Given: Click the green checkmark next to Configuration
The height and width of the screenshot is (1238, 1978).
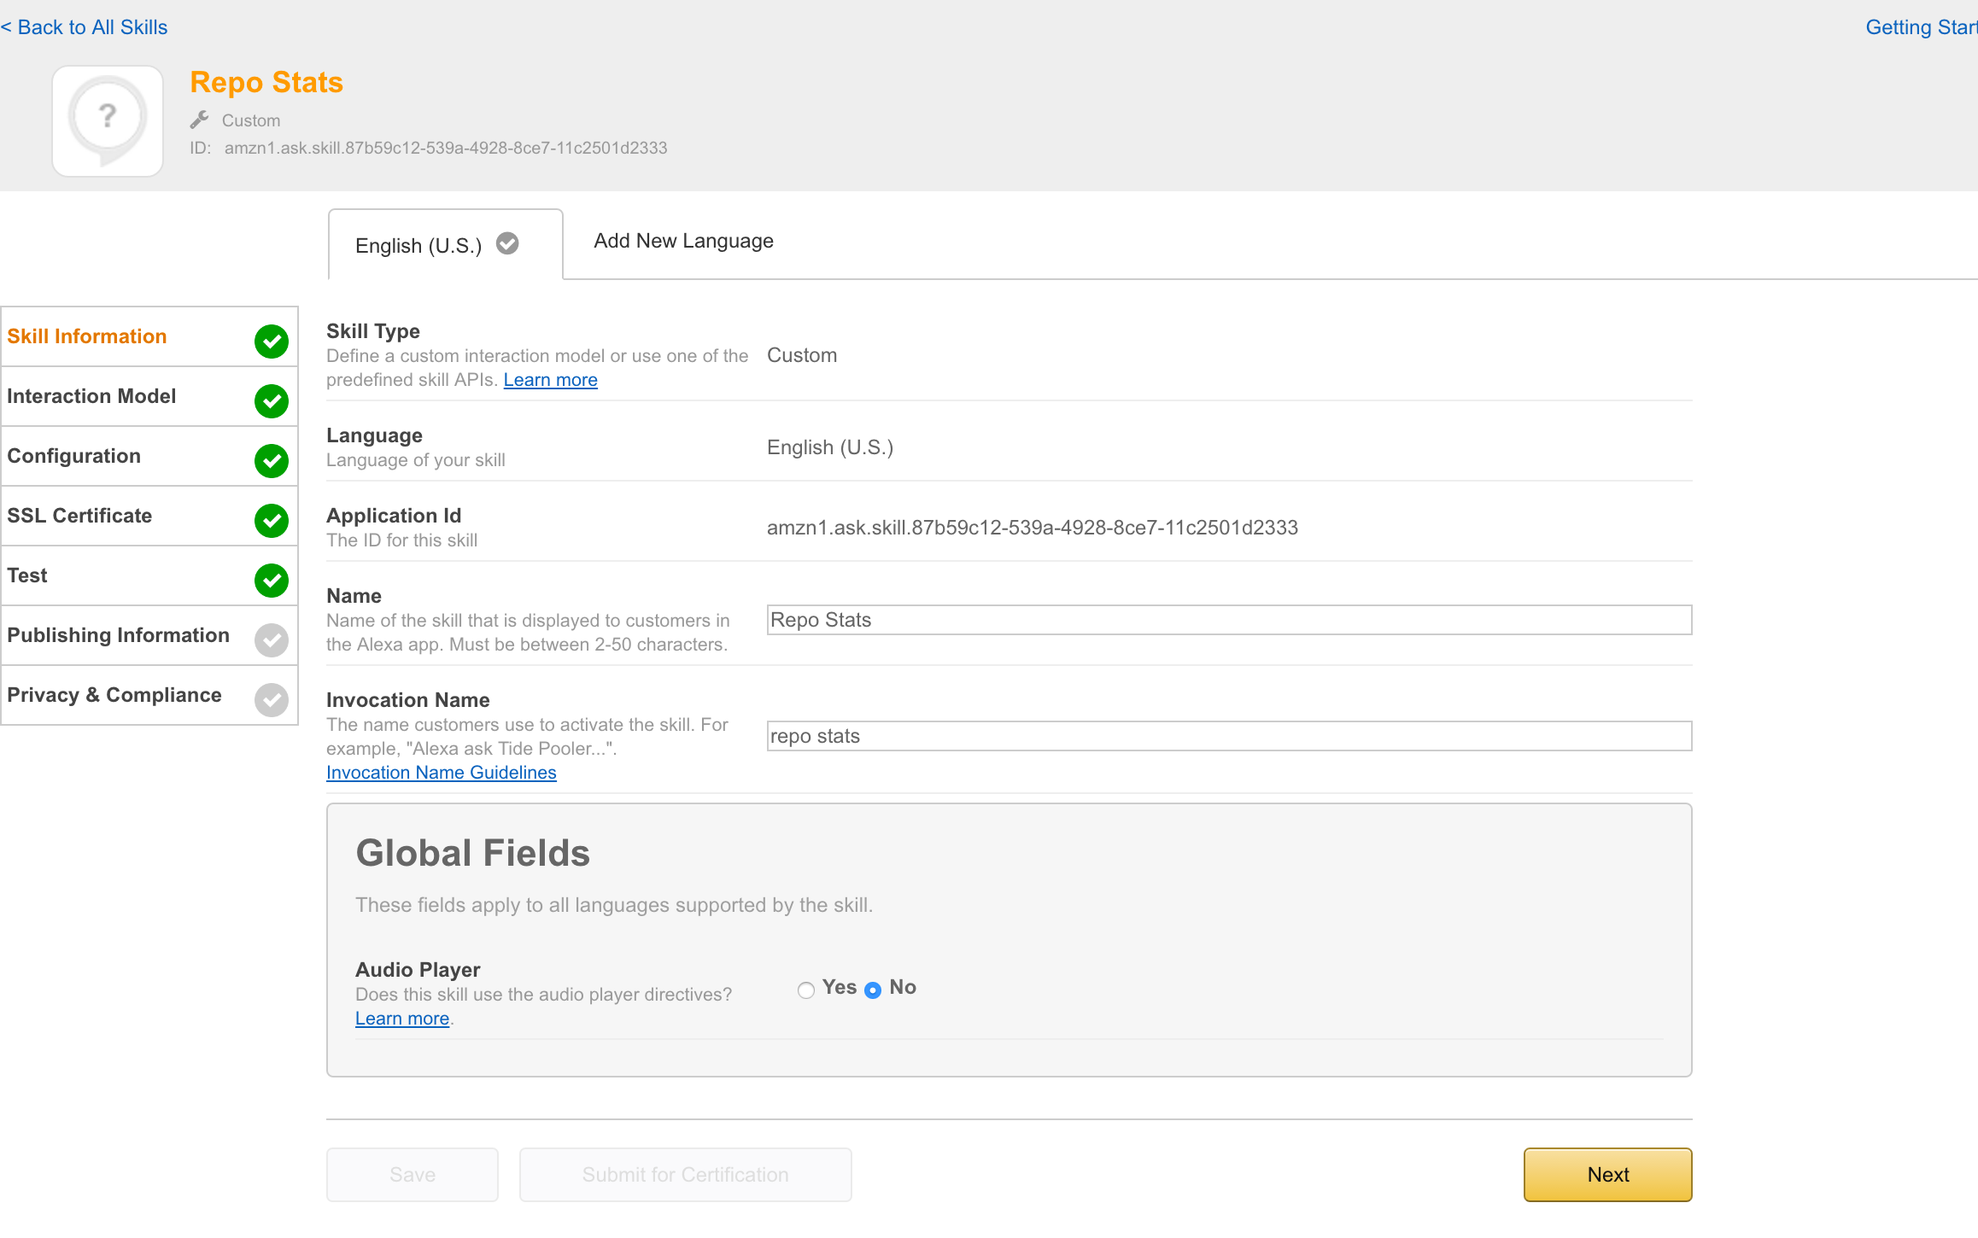Looking at the screenshot, I should (272, 460).
